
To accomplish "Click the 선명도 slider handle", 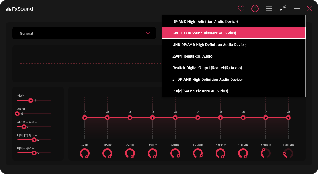I will [x=31, y=101].
